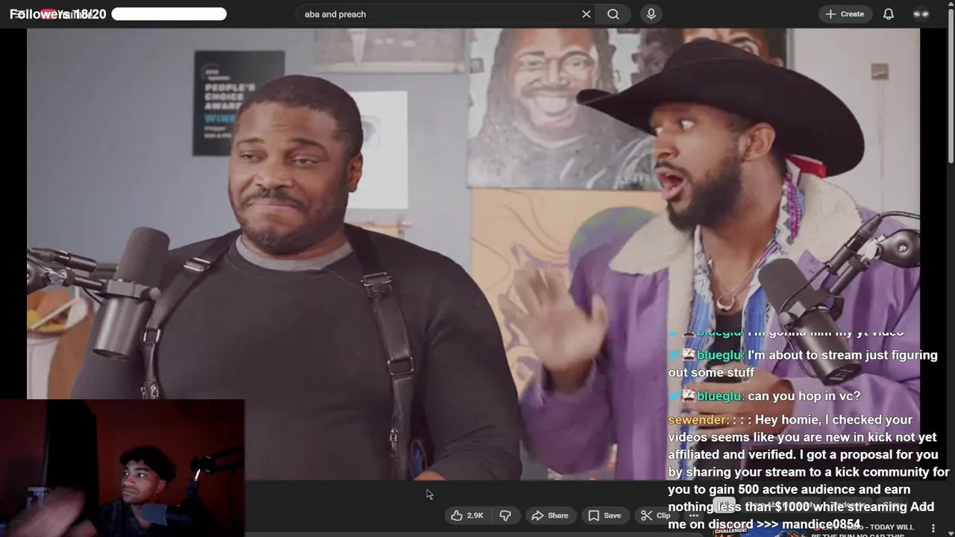The image size is (955, 537).
Task: Clear the search query with X
Action: pyautogui.click(x=586, y=14)
